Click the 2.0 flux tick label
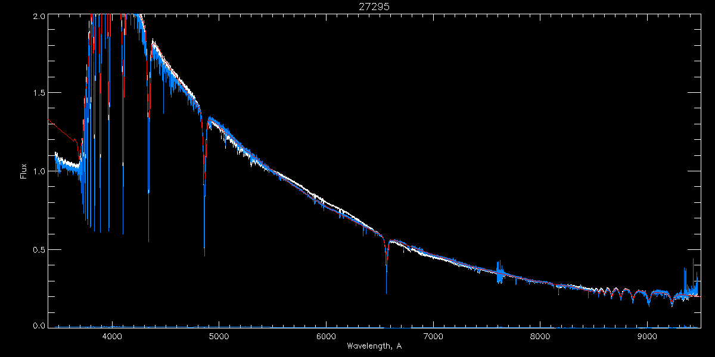715x357 pixels. tap(38, 16)
